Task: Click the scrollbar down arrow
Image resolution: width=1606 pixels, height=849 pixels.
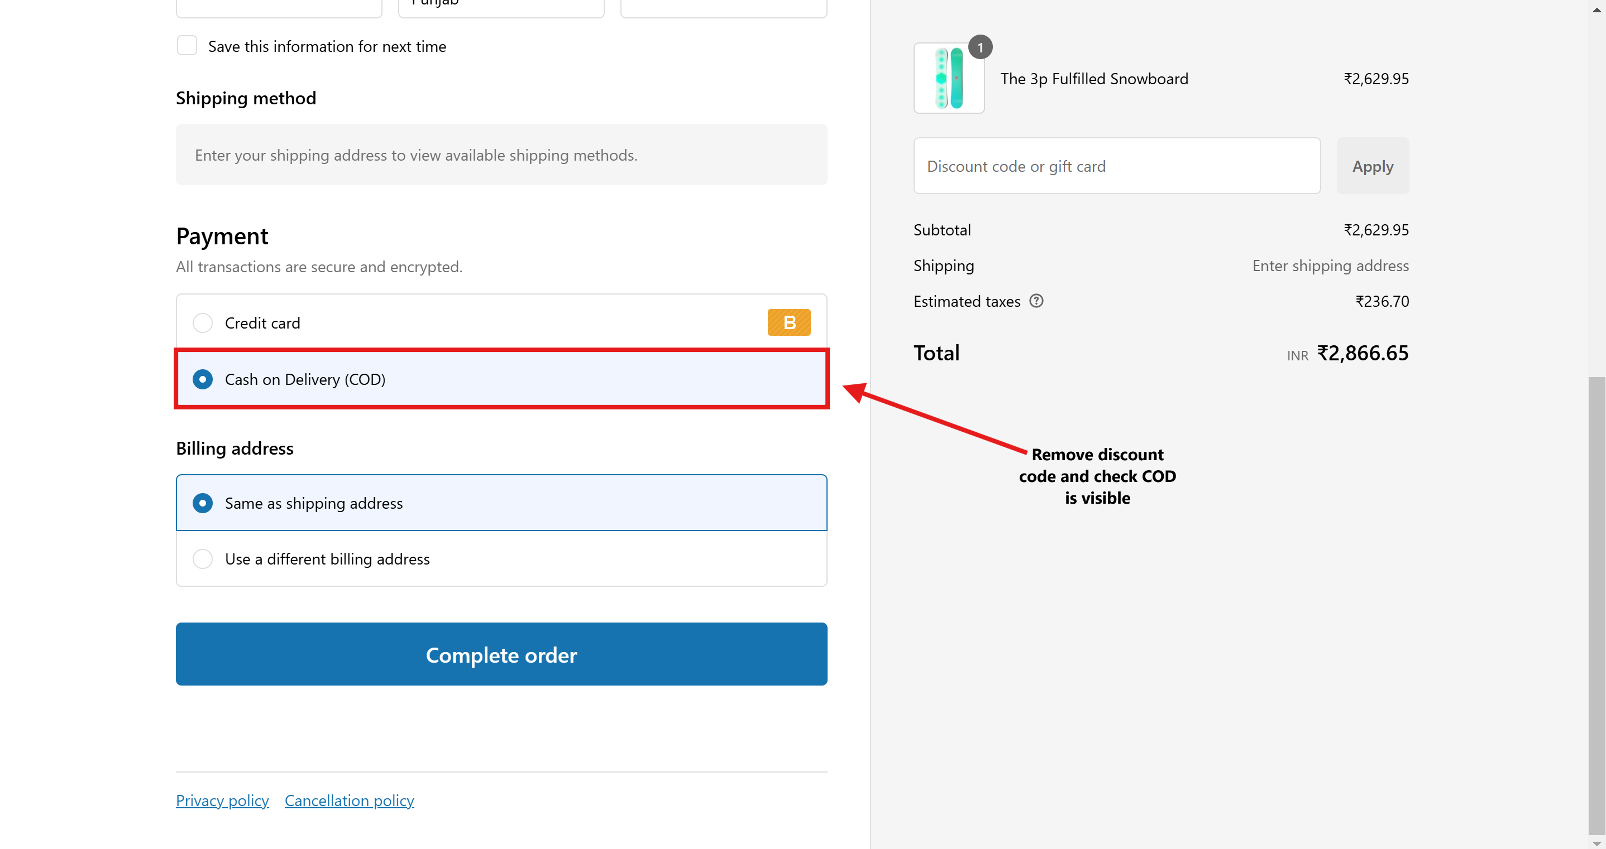Action: (1597, 842)
